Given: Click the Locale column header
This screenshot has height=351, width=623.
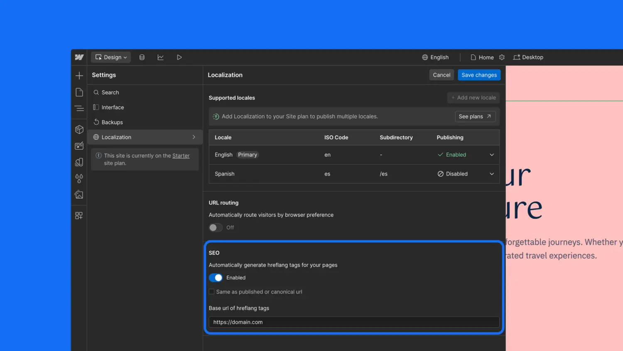Looking at the screenshot, I should point(223,137).
